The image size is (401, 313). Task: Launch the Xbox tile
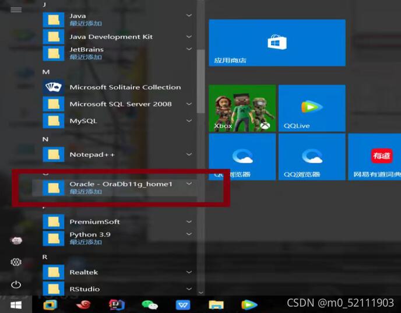click(x=242, y=108)
